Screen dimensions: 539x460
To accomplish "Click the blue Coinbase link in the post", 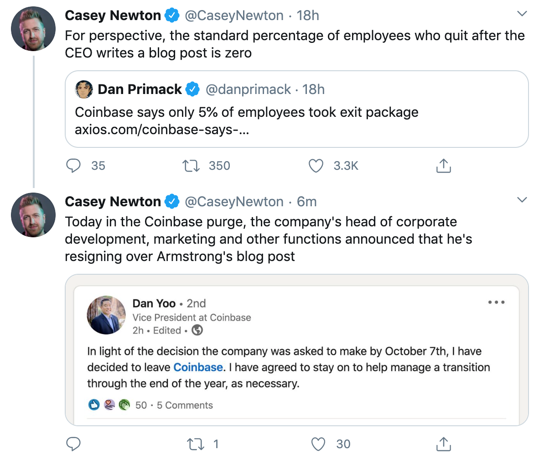I will click(x=198, y=367).
